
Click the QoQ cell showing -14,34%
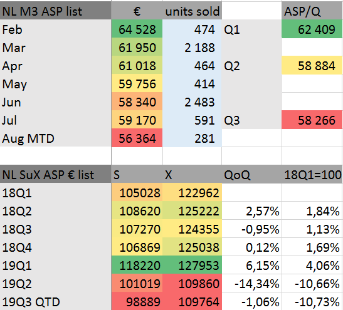pos(252,283)
